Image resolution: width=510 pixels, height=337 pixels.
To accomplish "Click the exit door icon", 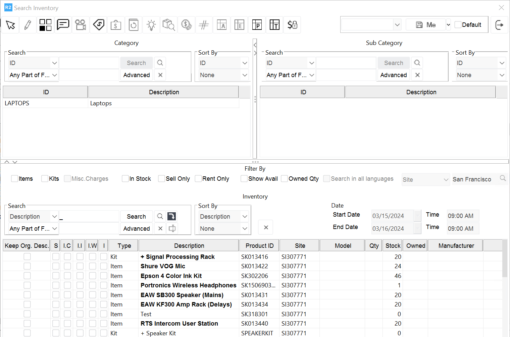I will click(x=499, y=25).
